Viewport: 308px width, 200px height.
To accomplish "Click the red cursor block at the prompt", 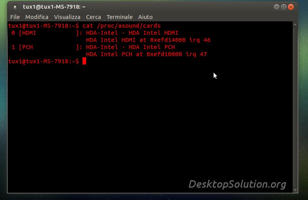I will (x=84, y=61).
